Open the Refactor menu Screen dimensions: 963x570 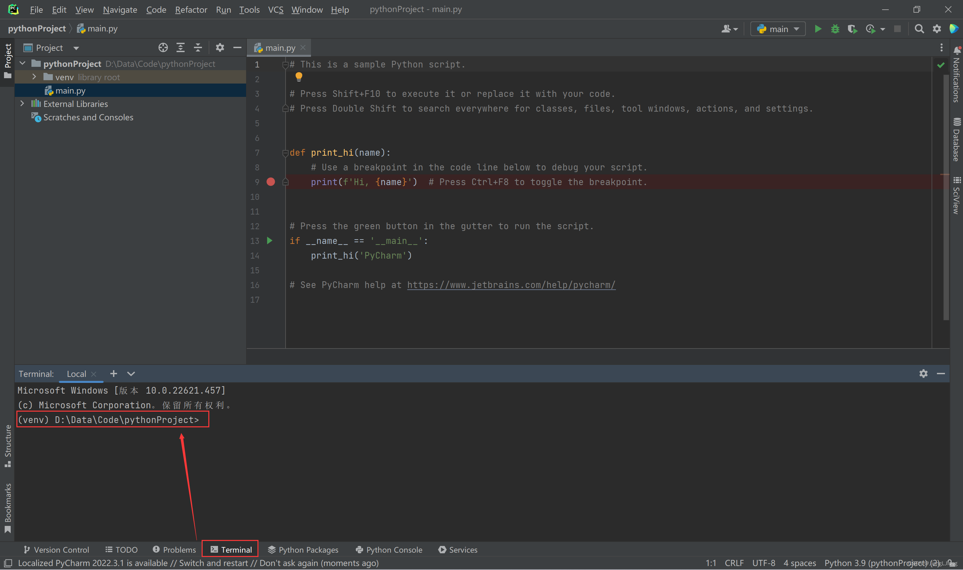[191, 10]
